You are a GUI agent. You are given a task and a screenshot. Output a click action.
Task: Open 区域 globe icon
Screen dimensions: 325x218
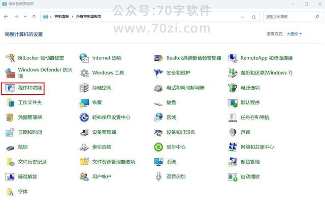point(158,118)
